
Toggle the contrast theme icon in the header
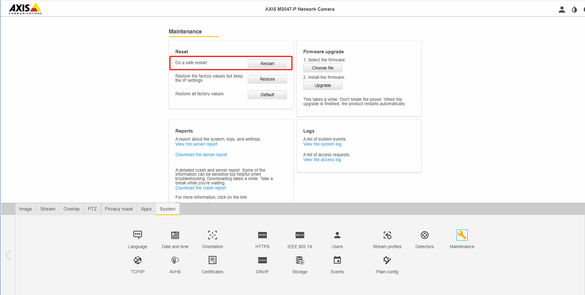574,9
